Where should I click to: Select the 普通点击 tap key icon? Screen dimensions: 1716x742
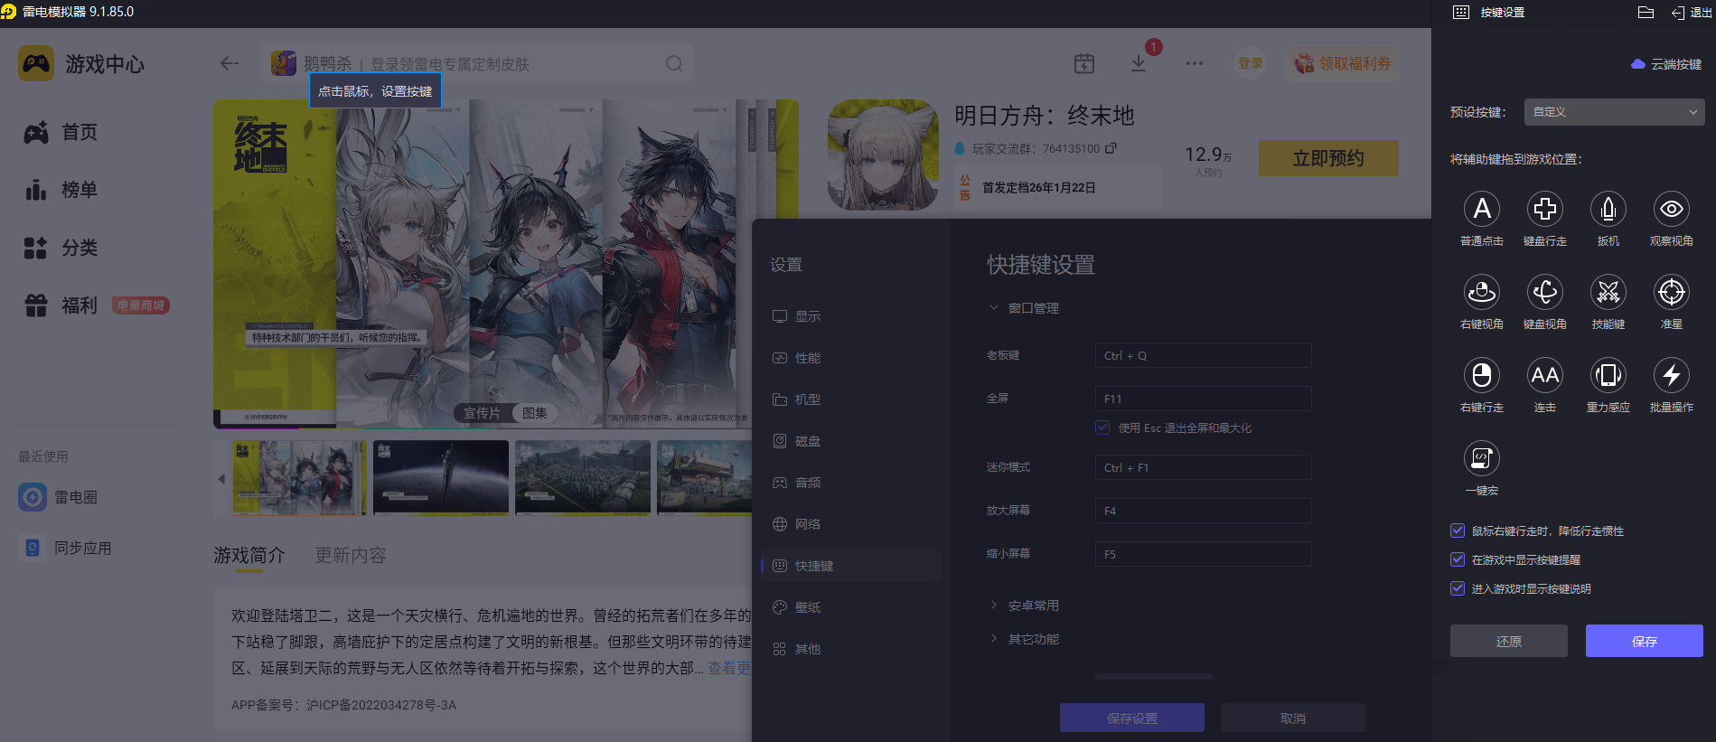[x=1482, y=209]
